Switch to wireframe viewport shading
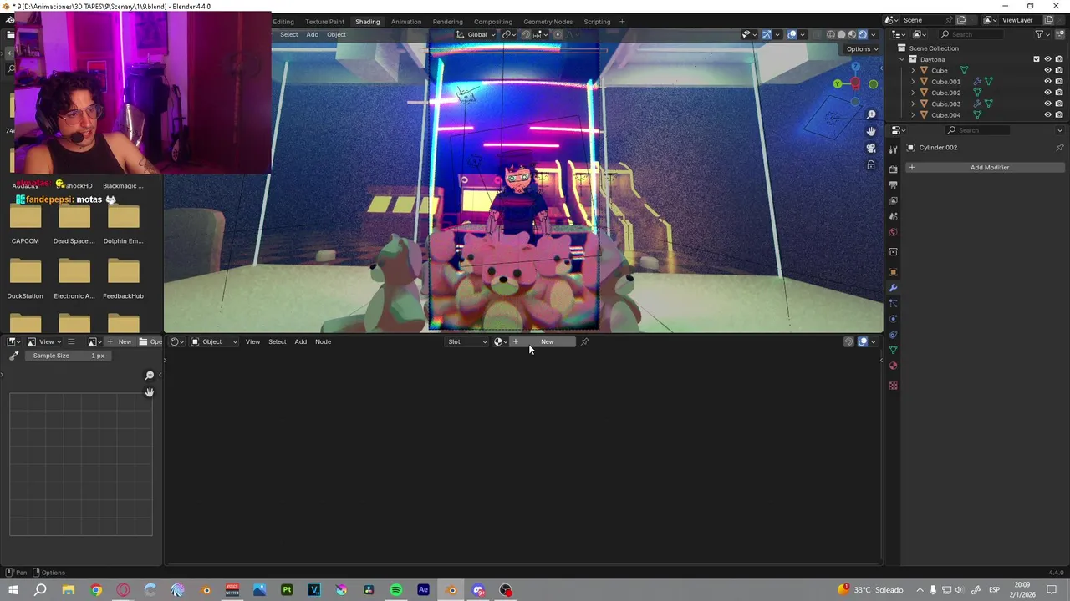This screenshot has height=601, width=1070. (x=831, y=34)
